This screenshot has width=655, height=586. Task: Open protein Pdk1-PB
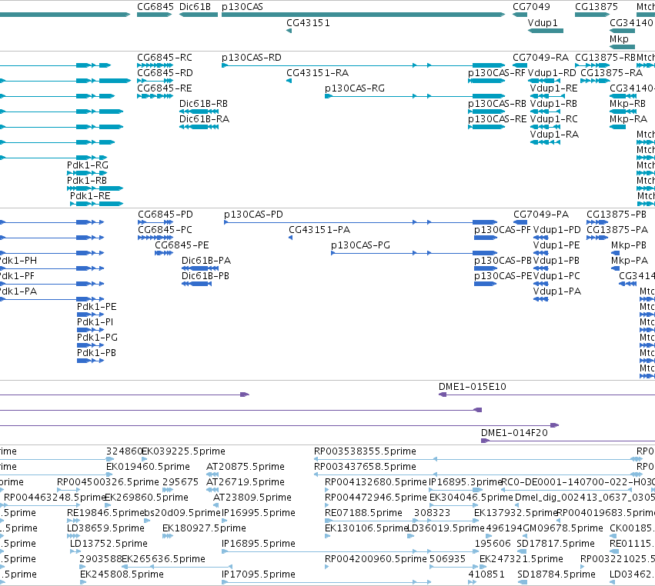[x=90, y=361]
